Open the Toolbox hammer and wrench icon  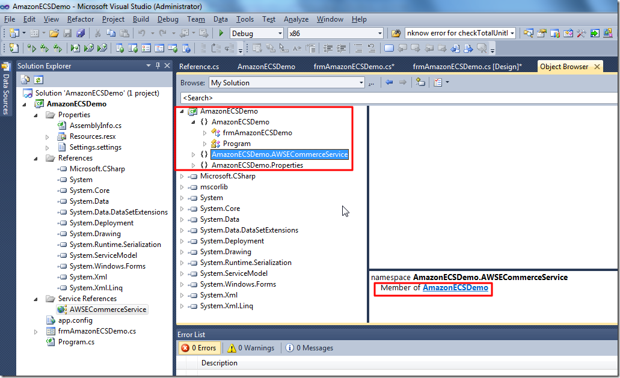click(582, 33)
